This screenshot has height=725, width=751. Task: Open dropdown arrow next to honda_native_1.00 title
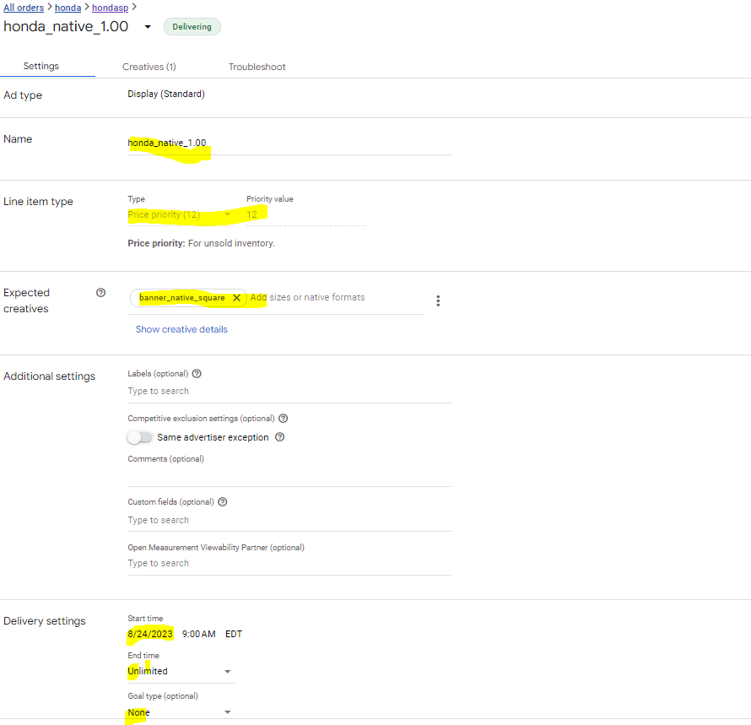point(148,27)
